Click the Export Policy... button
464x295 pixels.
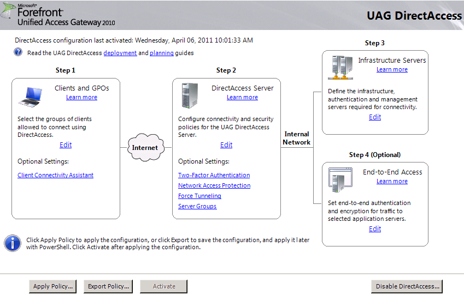coord(108,286)
